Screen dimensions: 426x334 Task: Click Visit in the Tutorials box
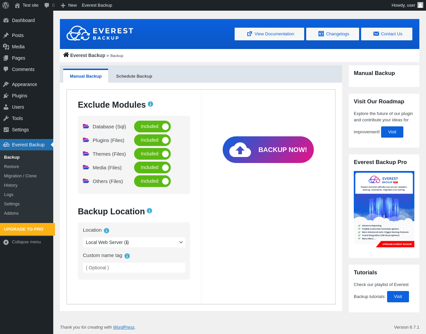tap(398, 297)
